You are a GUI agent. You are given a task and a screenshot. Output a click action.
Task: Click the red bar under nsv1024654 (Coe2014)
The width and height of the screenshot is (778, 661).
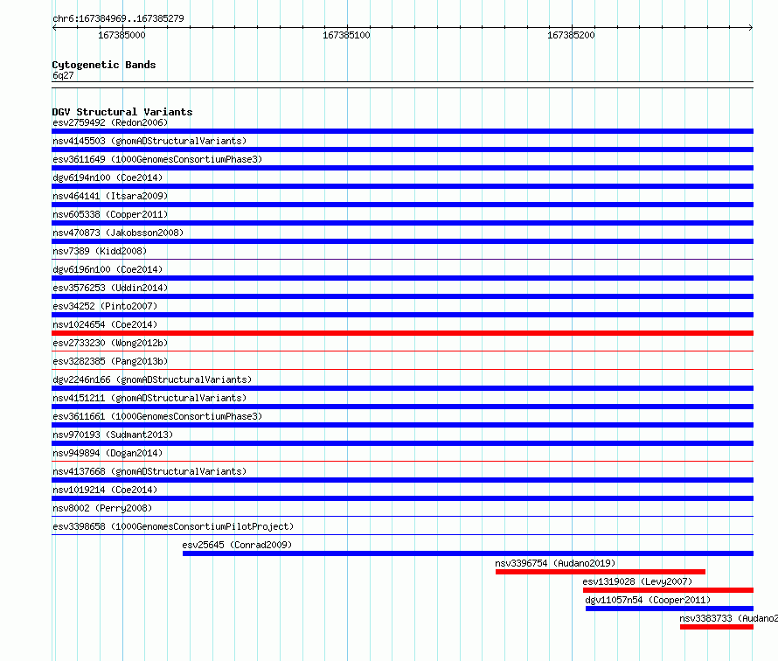tap(402, 333)
